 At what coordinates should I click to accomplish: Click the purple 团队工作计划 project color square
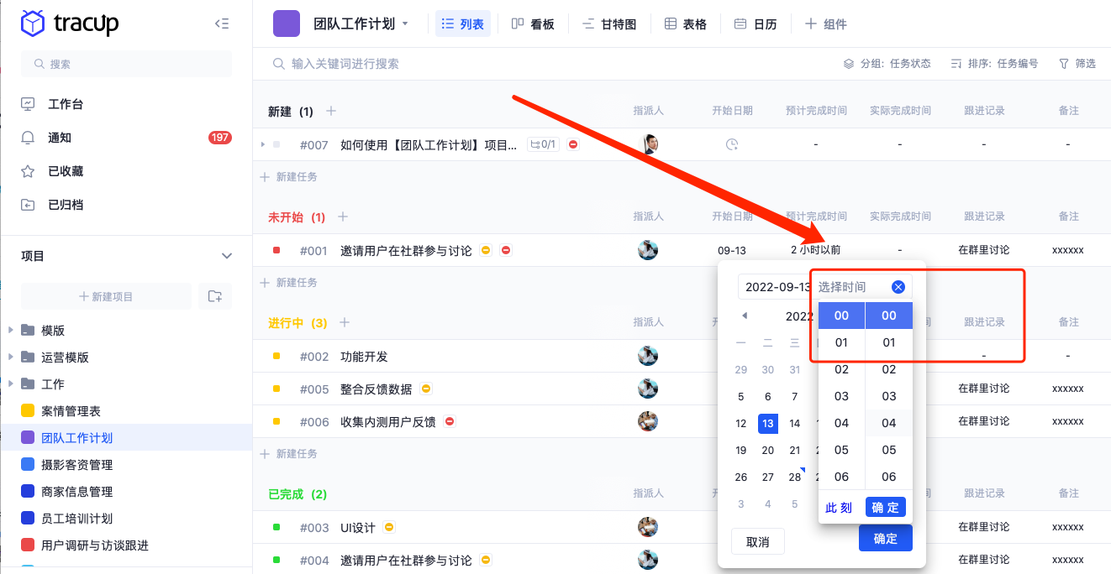pos(287,24)
